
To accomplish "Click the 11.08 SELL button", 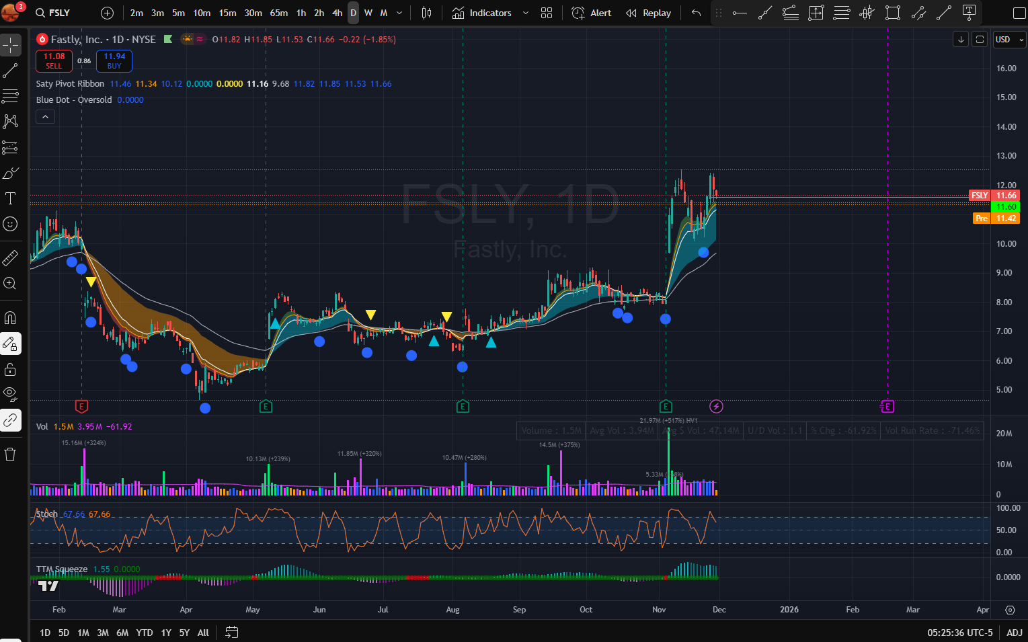I will click(54, 61).
